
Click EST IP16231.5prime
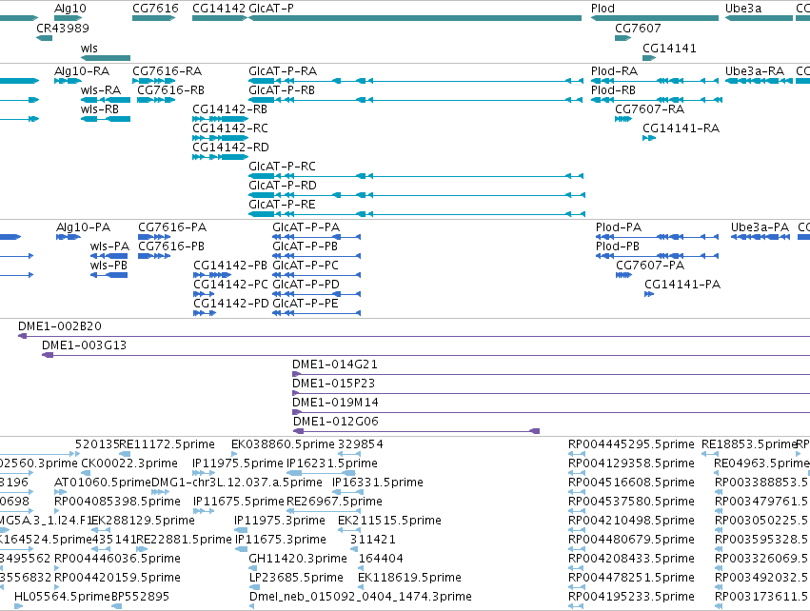(332, 463)
